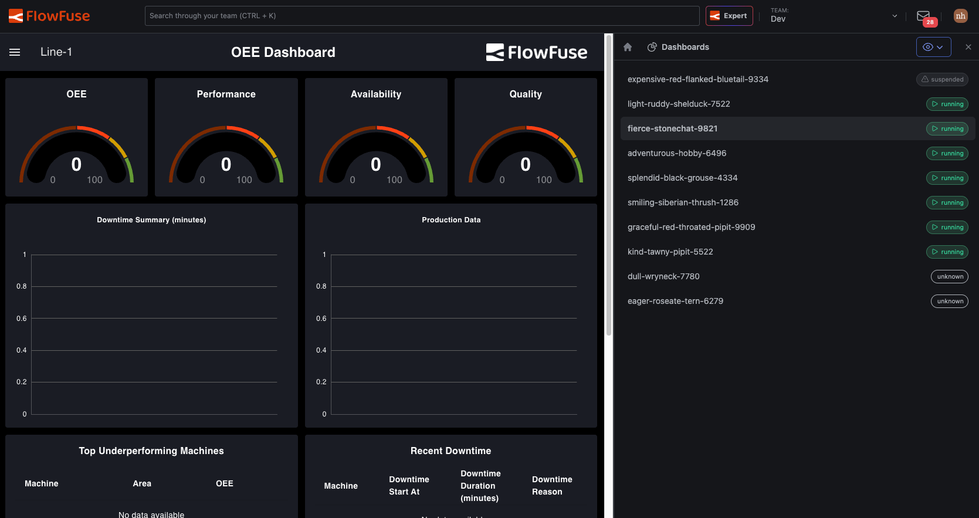
Task: Select light-ruddy-shelduck-7522 instance
Action: click(x=798, y=104)
